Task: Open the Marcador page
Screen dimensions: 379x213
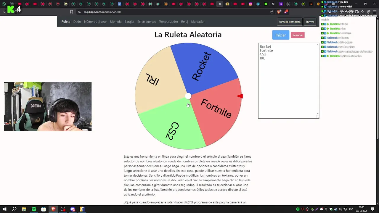Action: tap(198, 22)
